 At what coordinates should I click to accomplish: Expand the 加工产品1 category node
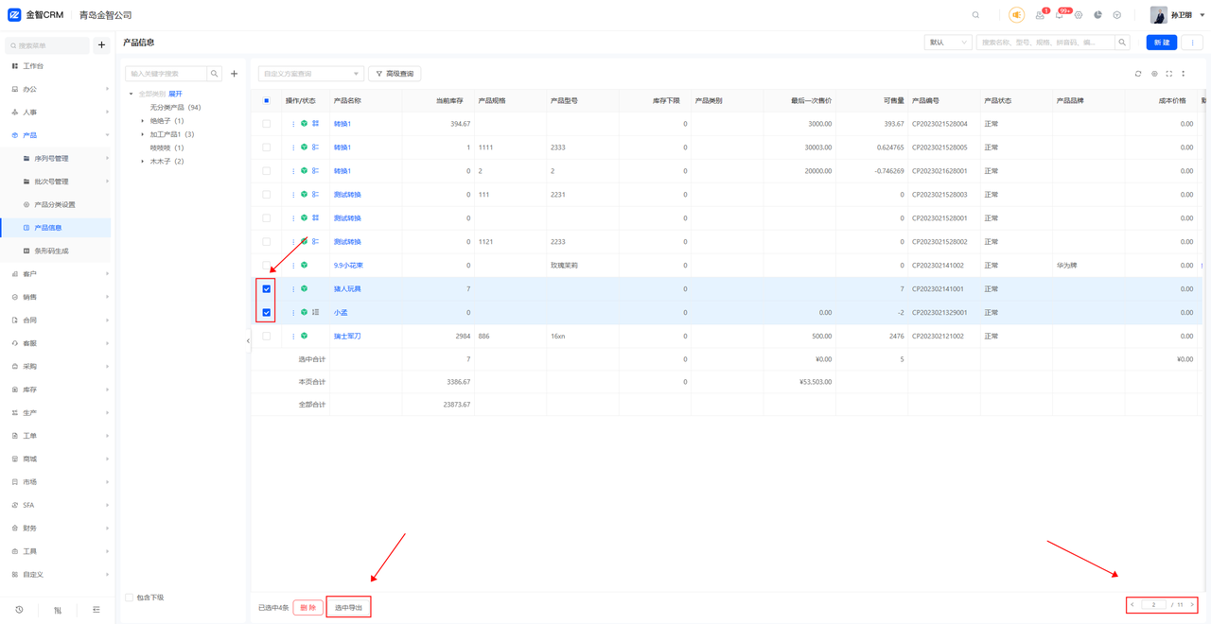pos(143,134)
